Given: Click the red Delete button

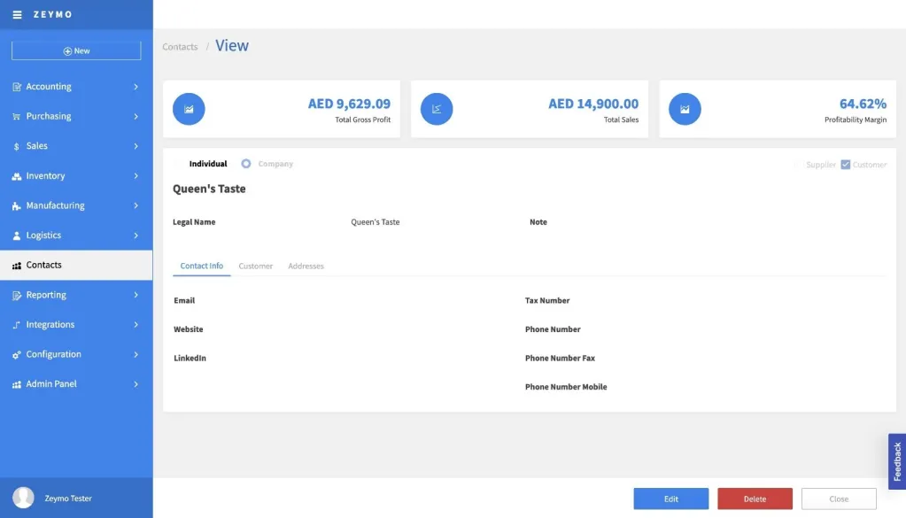Looking at the screenshot, I should click(x=755, y=499).
